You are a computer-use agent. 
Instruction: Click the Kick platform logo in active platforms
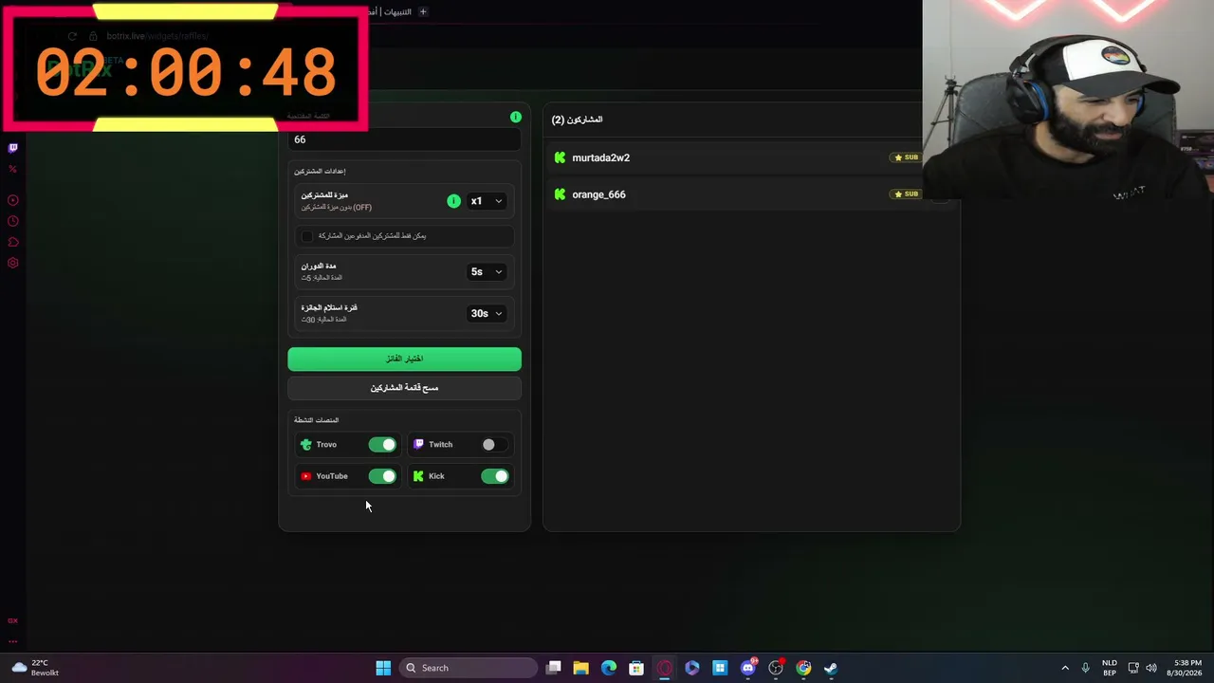[x=418, y=476]
